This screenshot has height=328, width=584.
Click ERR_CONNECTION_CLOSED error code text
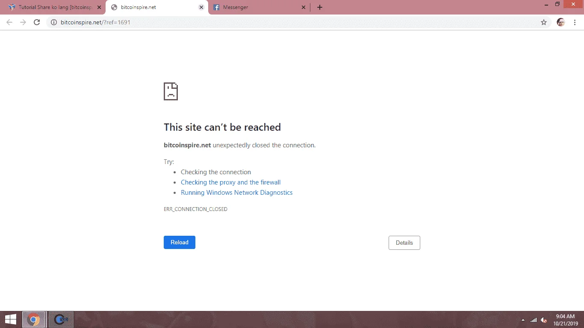point(195,209)
